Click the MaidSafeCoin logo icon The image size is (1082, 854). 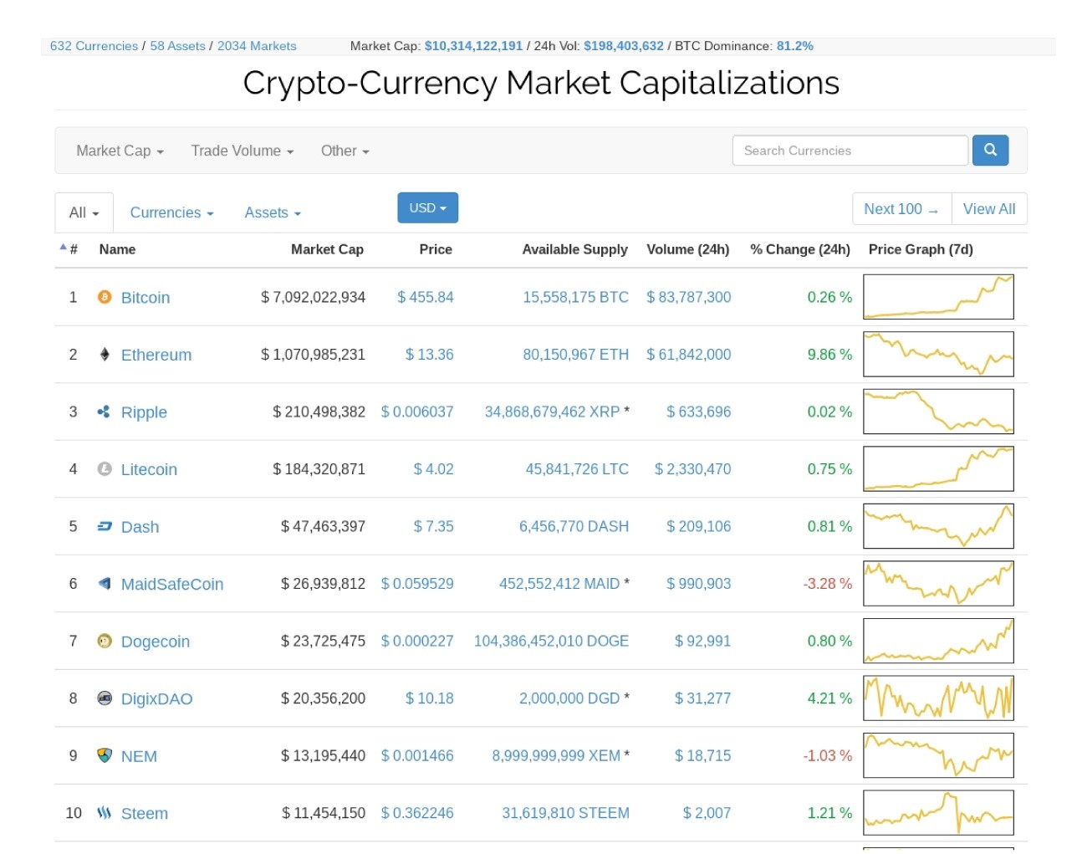point(105,584)
